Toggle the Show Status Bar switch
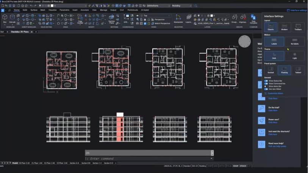Screen dimensions: 308x173 coord(266,81)
